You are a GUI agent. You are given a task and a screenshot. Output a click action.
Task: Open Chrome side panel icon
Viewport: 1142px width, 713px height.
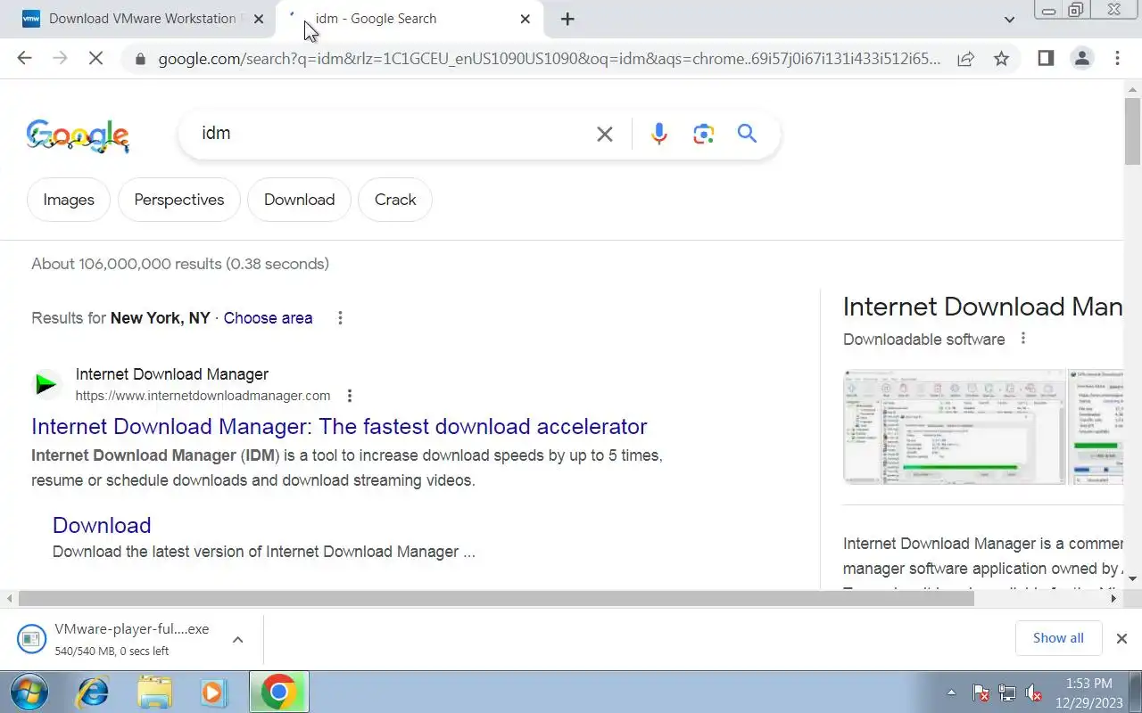click(x=1046, y=59)
